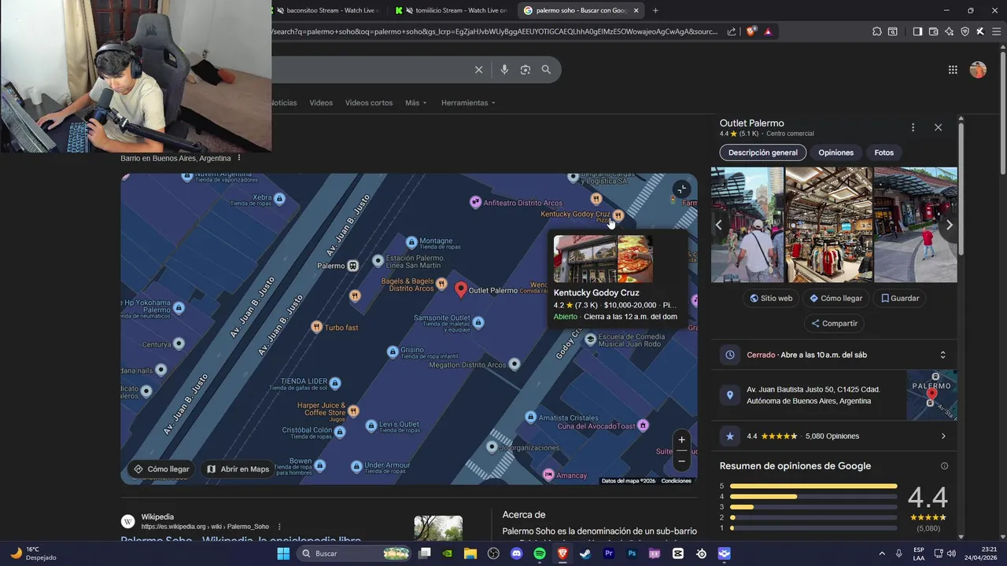
Task: Switch to tomiilicio Stream tab
Action: 452,10
